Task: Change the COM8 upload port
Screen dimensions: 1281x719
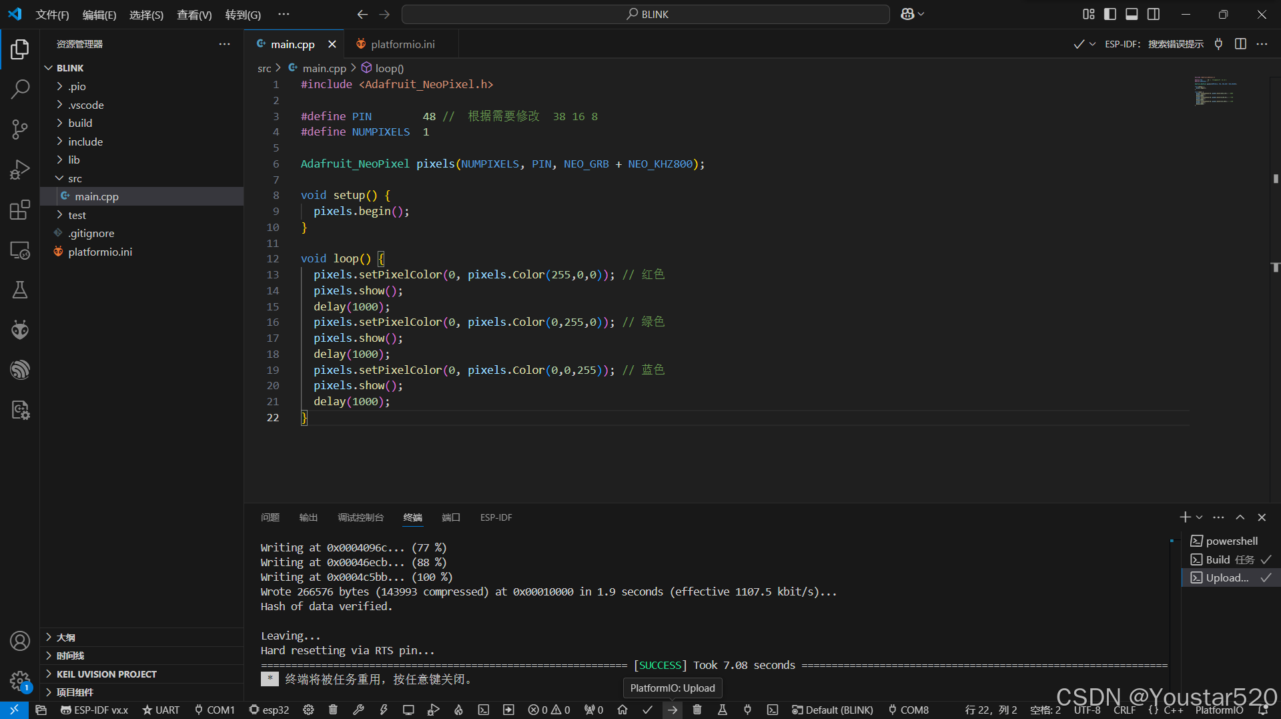Action: pyautogui.click(x=908, y=710)
